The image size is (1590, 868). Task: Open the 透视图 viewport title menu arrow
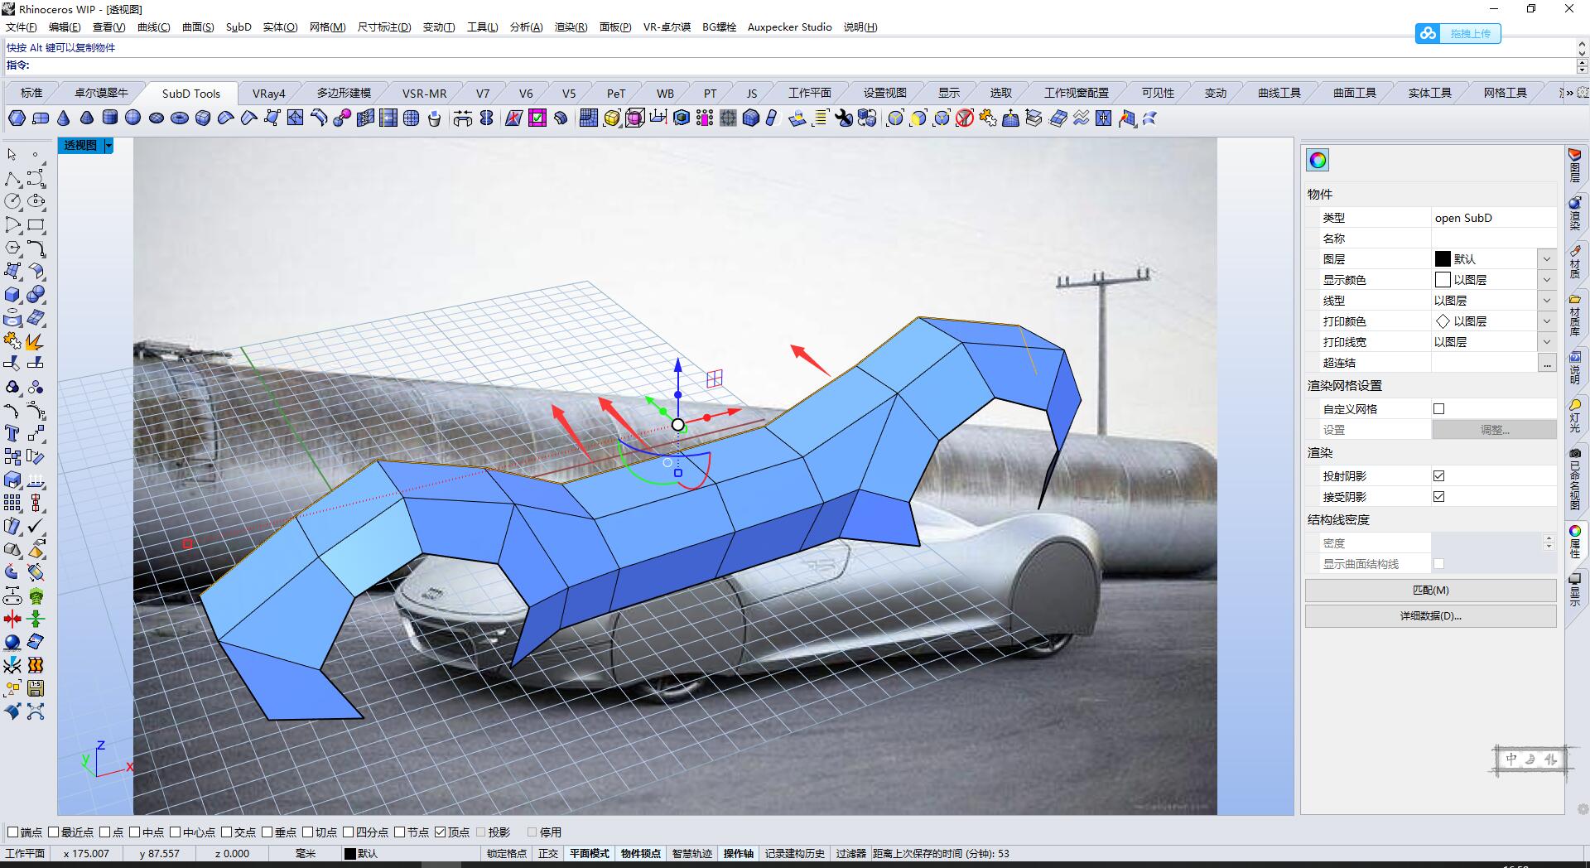coord(108,146)
